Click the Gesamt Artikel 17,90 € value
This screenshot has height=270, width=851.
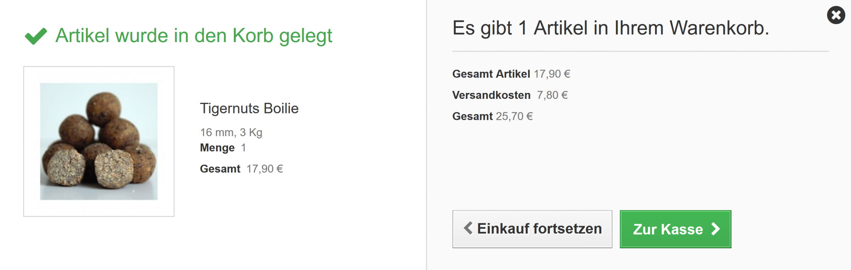pyautogui.click(x=552, y=74)
